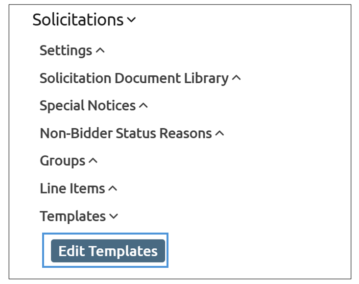This screenshot has width=359, height=284.
Task: Open the Settings section label
Action: [66, 50]
